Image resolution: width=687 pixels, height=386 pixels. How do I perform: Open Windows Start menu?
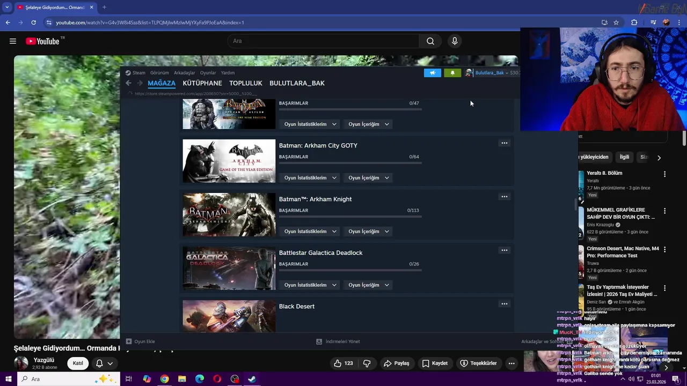pos(8,379)
